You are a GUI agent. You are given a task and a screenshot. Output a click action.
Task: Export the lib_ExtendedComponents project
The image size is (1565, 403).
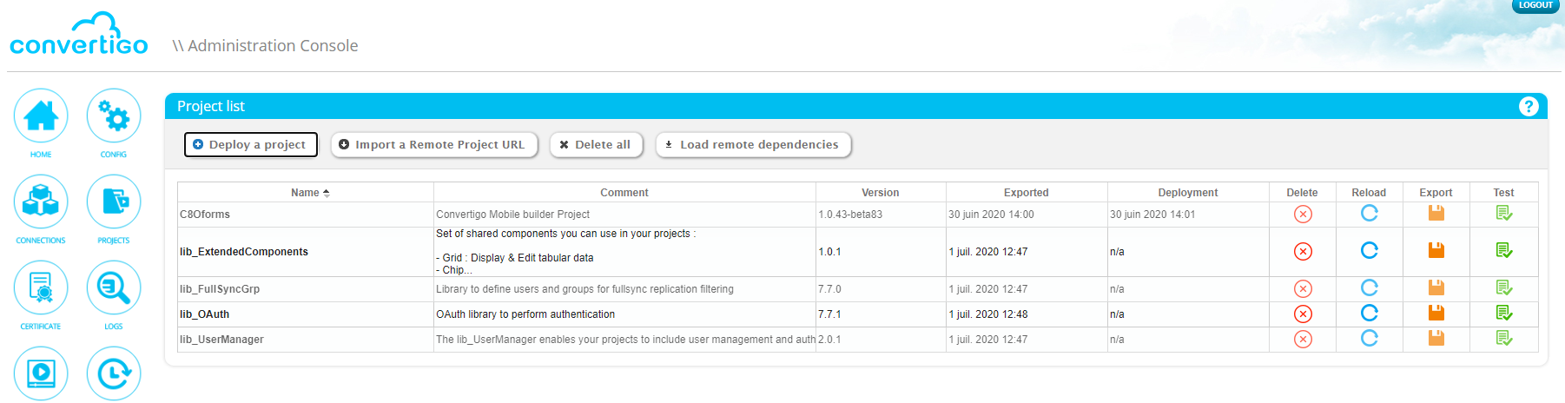pos(1436,251)
